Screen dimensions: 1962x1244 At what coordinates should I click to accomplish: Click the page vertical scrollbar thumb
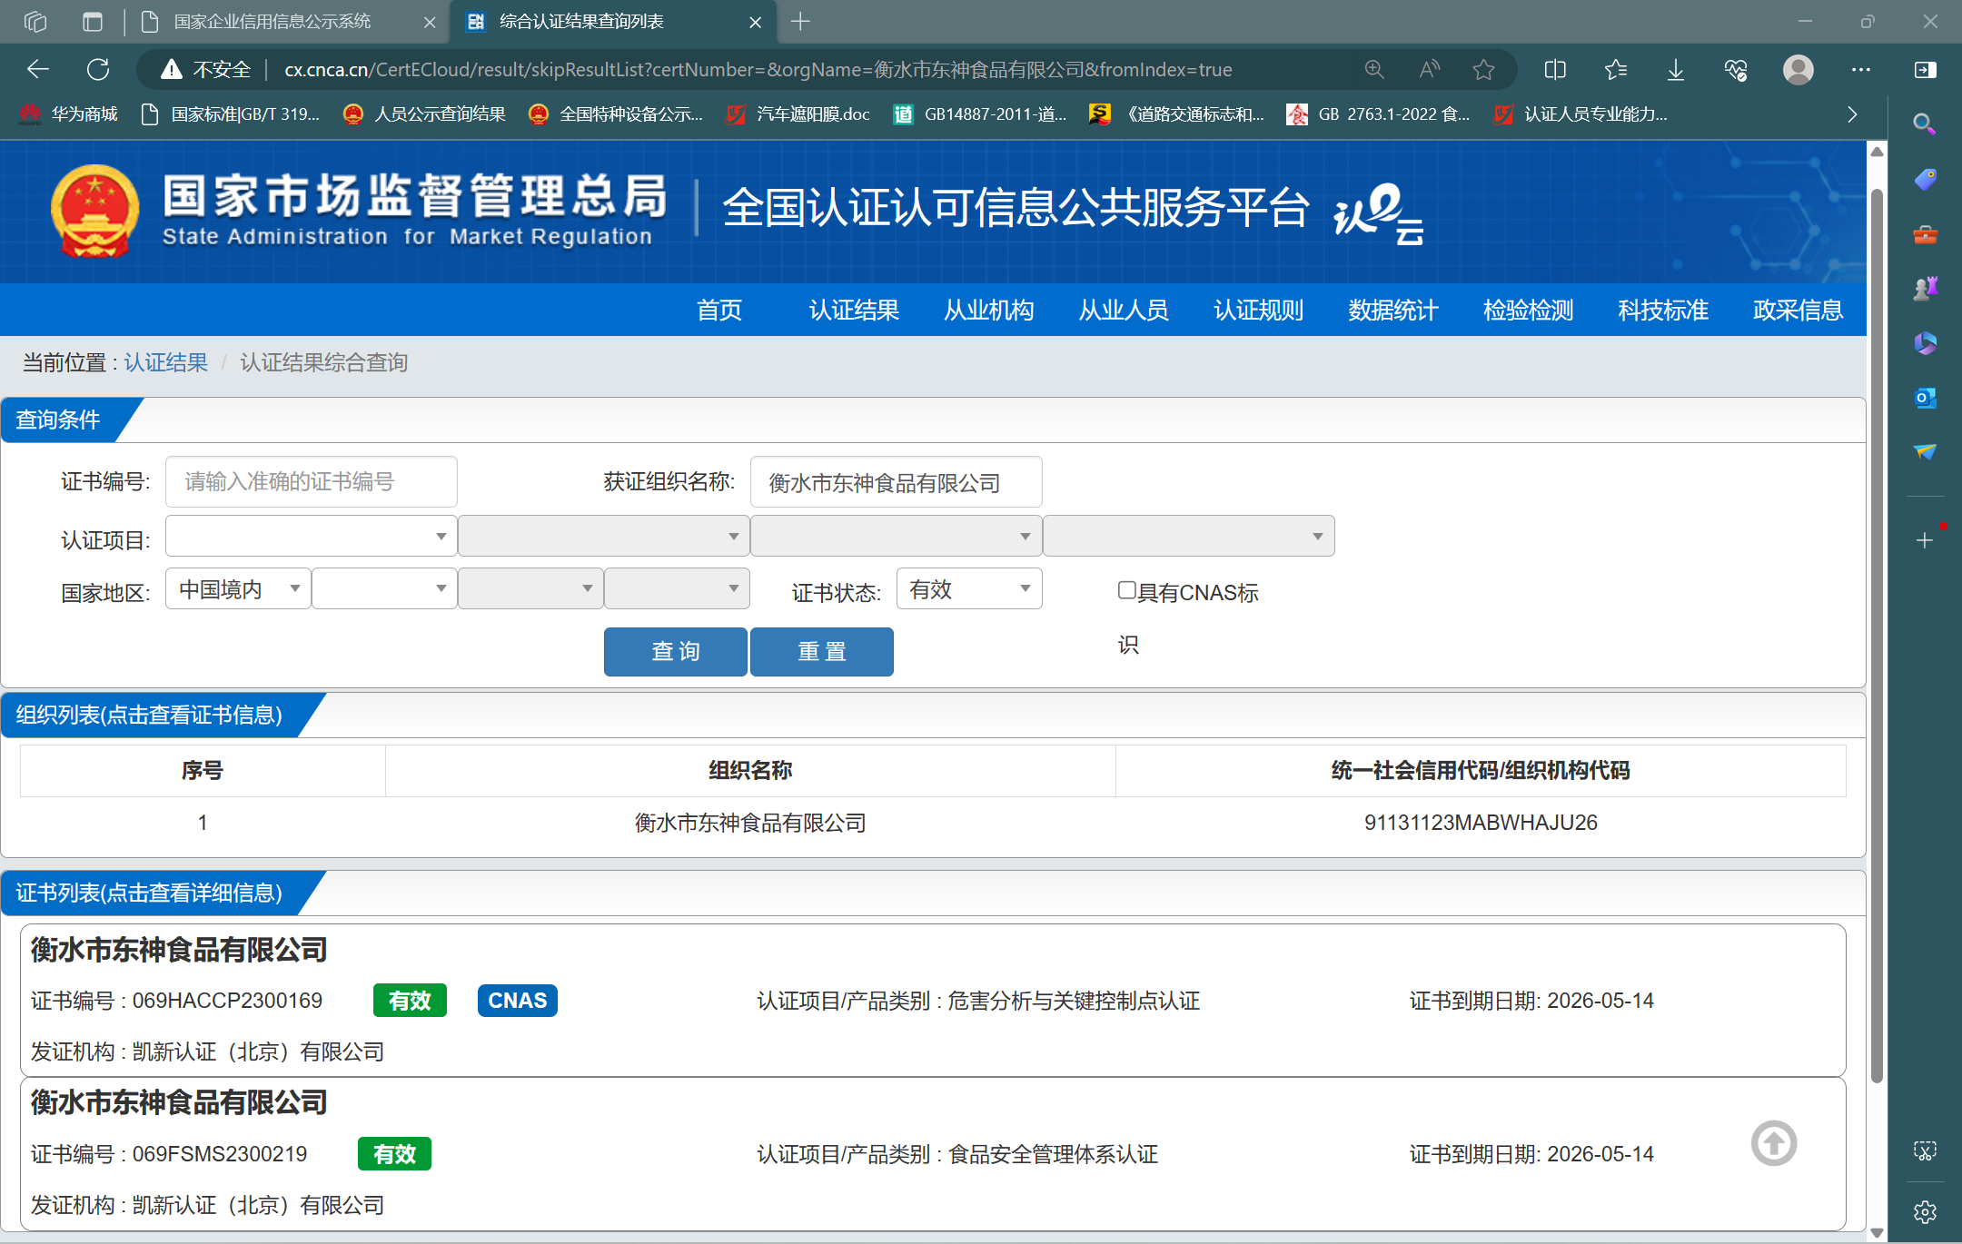(x=1877, y=636)
